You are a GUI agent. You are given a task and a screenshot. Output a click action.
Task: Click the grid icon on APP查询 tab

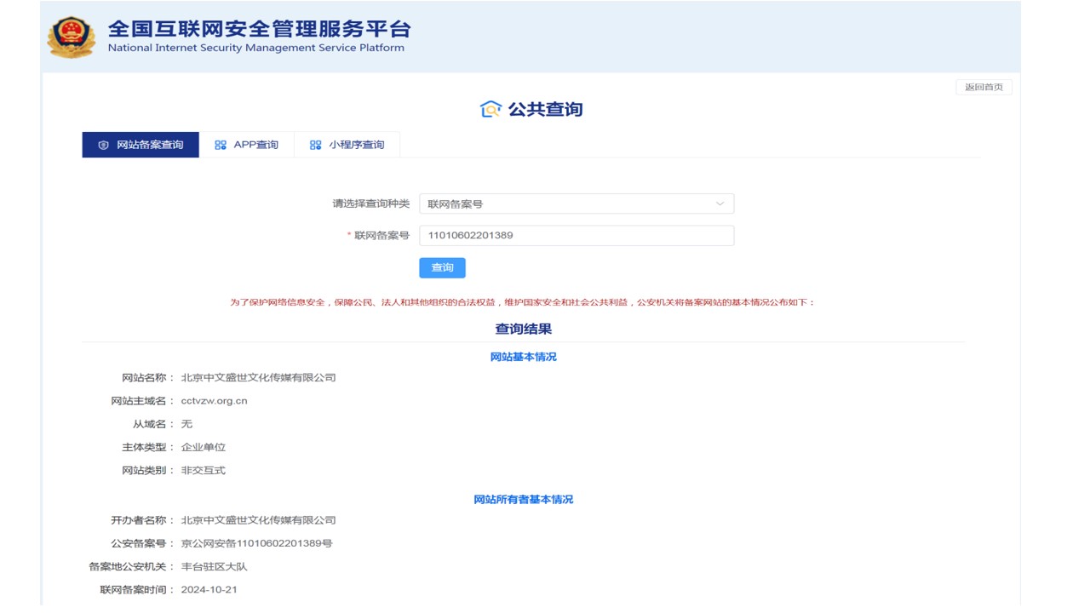pyautogui.click(x=221, y=146)
